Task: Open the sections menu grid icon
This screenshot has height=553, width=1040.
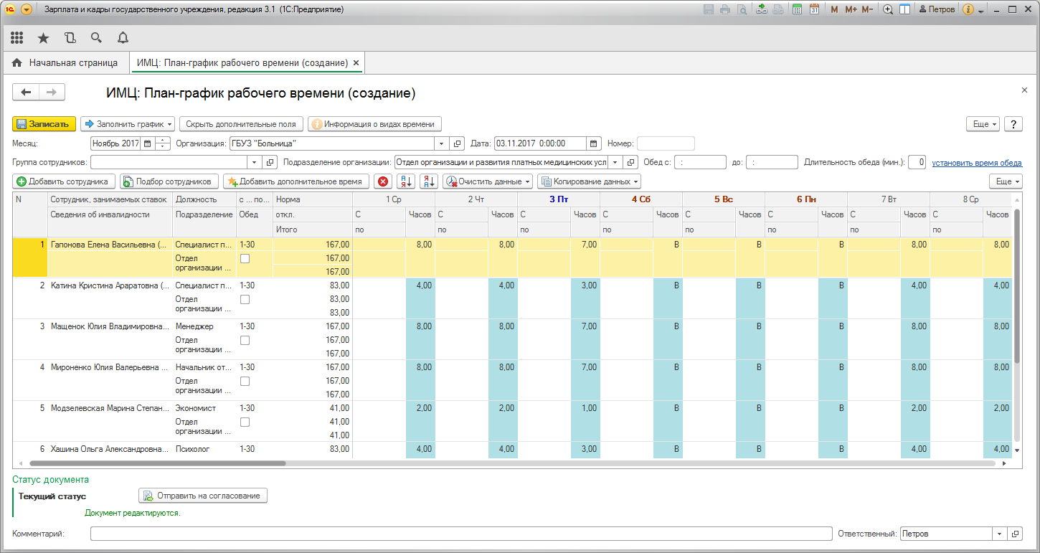Action: point(16,38)
